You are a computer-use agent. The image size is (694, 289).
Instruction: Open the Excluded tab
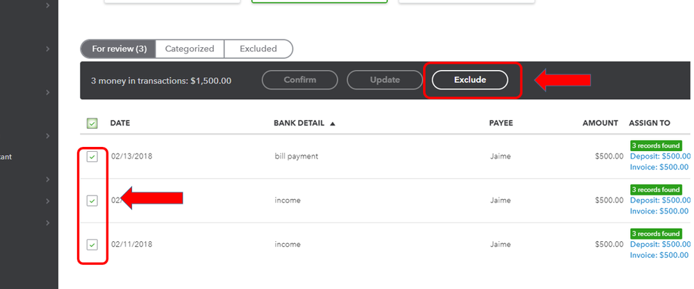coord(258,49)
